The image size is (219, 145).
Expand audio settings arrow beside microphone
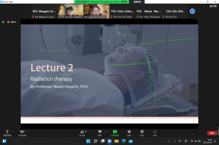[x=13, y=131]
